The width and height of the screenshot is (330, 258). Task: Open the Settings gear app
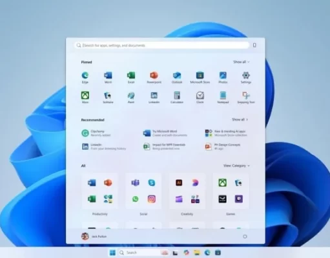click(x=246, y=77)
